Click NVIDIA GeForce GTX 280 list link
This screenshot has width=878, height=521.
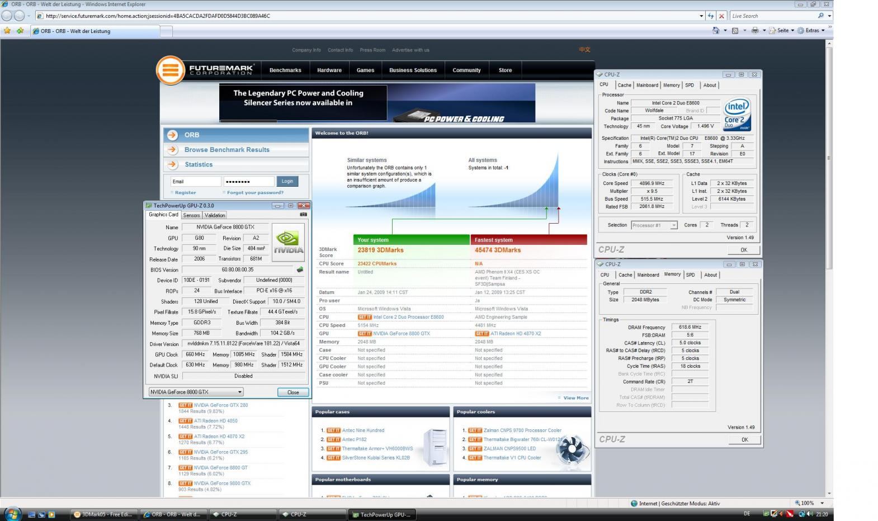pos(221,405)
